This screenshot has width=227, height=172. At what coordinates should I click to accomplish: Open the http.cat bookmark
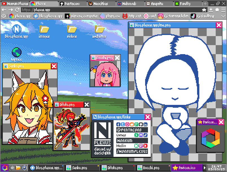[x=132, y=16]
